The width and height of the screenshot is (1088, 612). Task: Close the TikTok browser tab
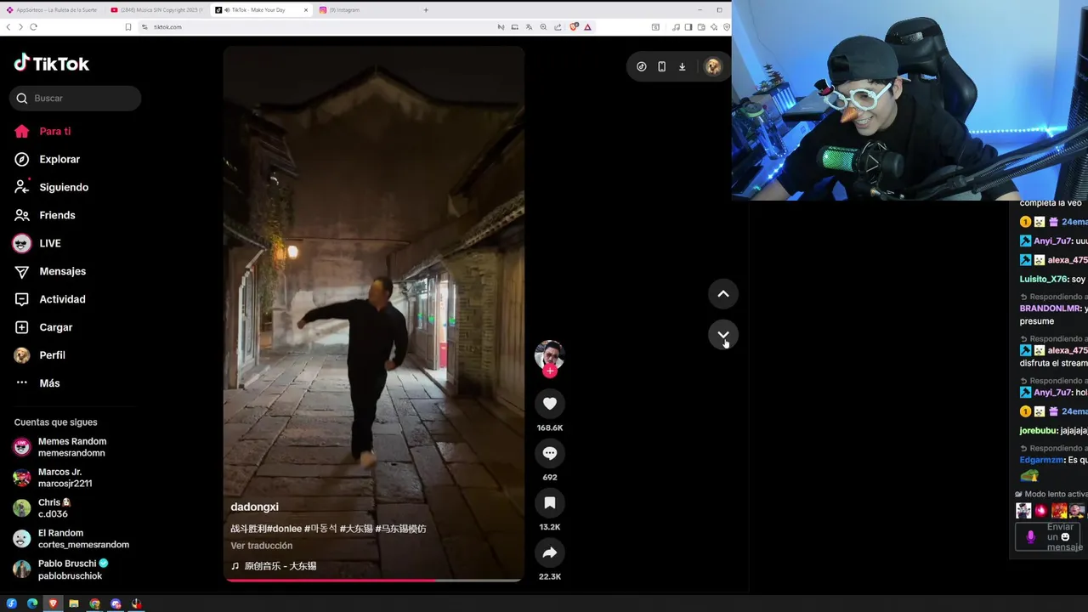pyautogui.click(x=308, y=10)
